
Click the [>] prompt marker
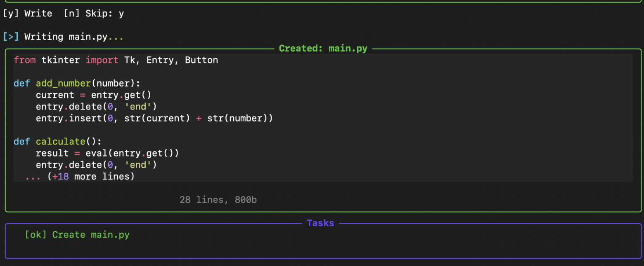click(11, 37)
